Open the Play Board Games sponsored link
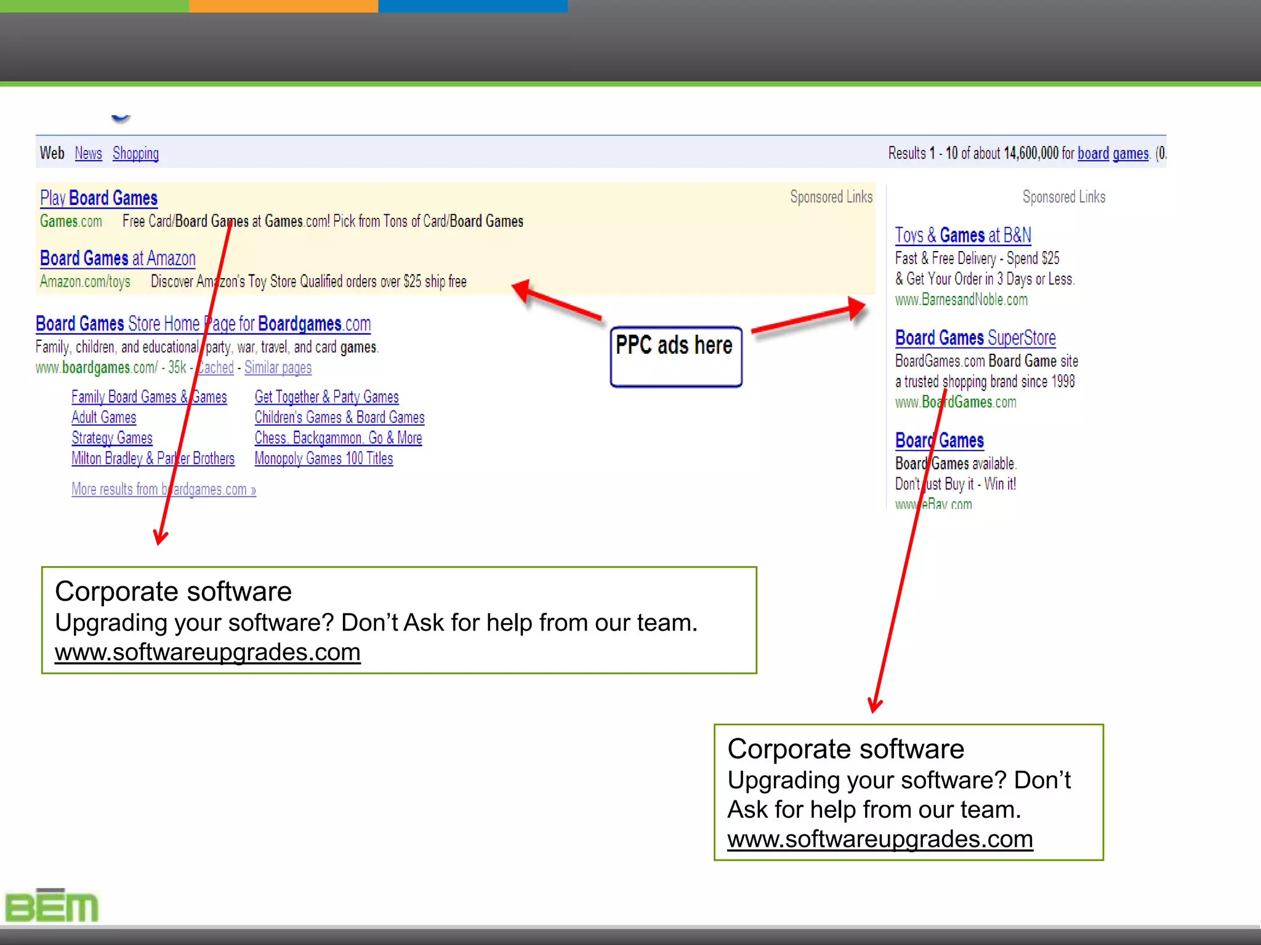The height and width of the screenshot is (945, 1261). pyautogui.click(x=99, y=198)
